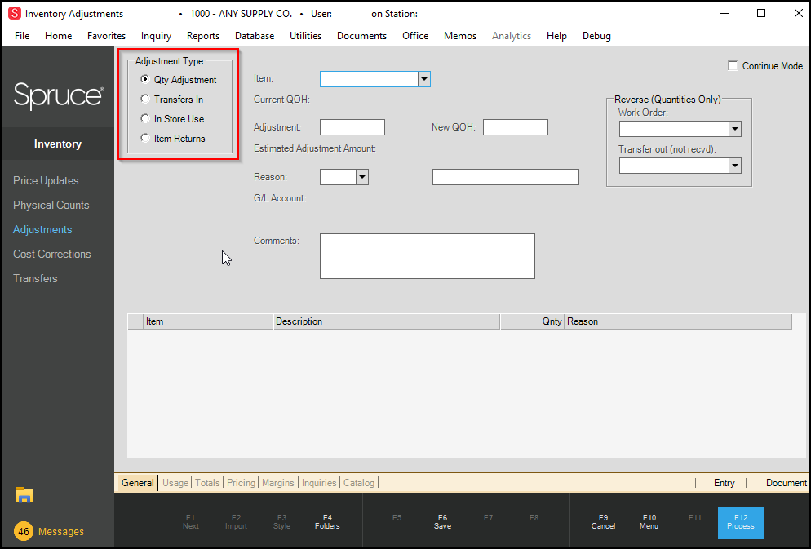Select Adjustments in the sidebar
Image resolution: width=811 pixels, height=549 pixels.
(x=42, y=229)
